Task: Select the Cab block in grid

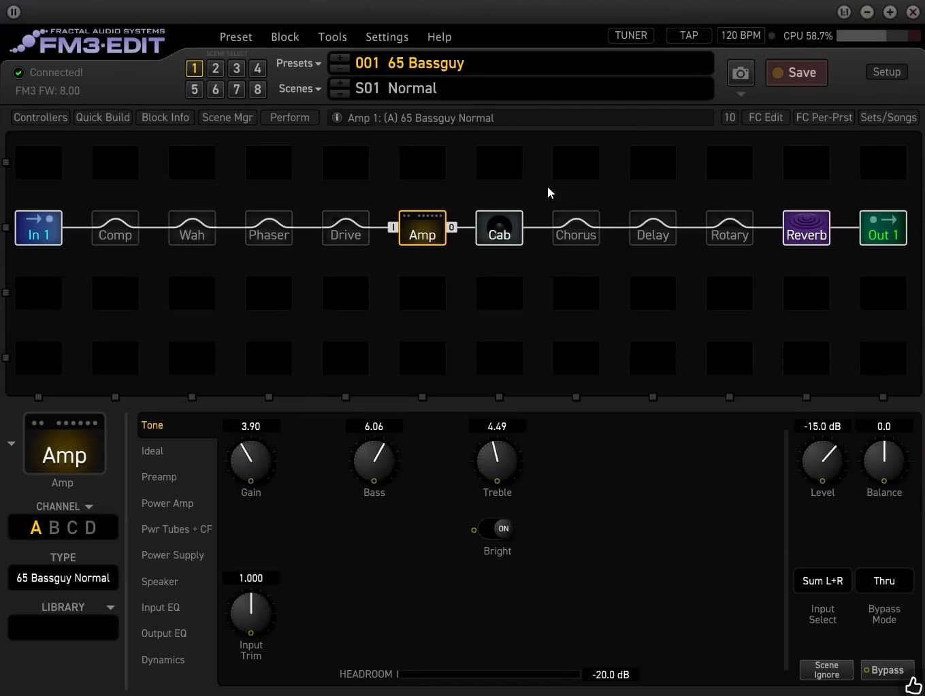Action: pyautogui.click(x=499, y=228)
